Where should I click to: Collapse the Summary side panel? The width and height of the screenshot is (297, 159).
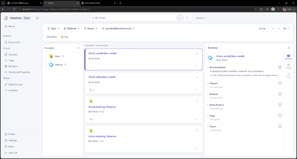point(289,48)
